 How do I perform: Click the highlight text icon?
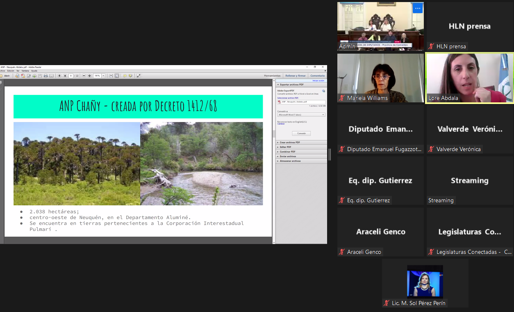[130, 76]
